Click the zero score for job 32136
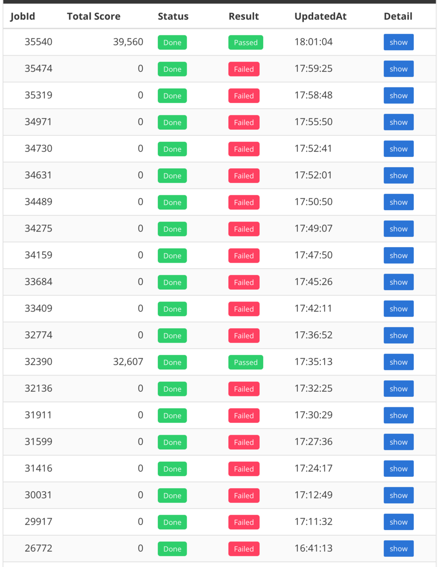The height and width of the screenshot is (567, 438). (140, 388)
